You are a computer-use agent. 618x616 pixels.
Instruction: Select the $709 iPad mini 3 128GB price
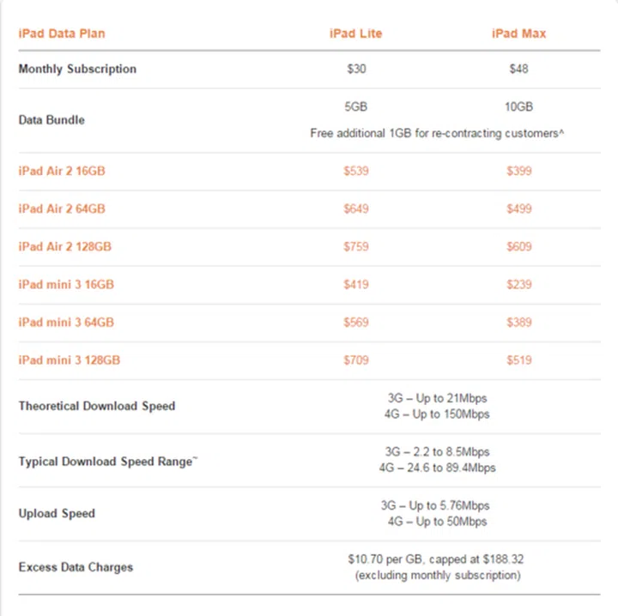(355, 359)
